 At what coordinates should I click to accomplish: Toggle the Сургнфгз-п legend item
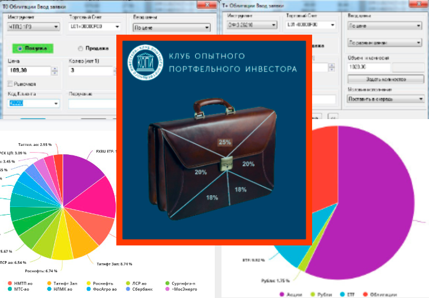(x=180, y=283)
